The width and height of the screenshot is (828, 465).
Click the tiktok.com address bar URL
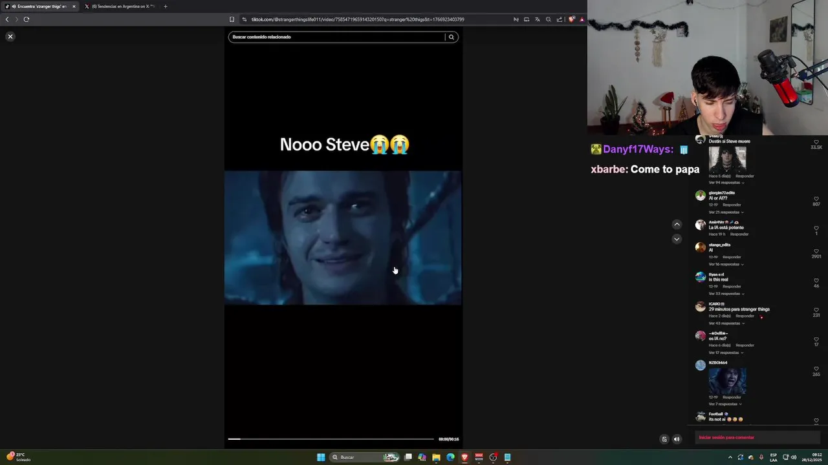tap(358, 19)
